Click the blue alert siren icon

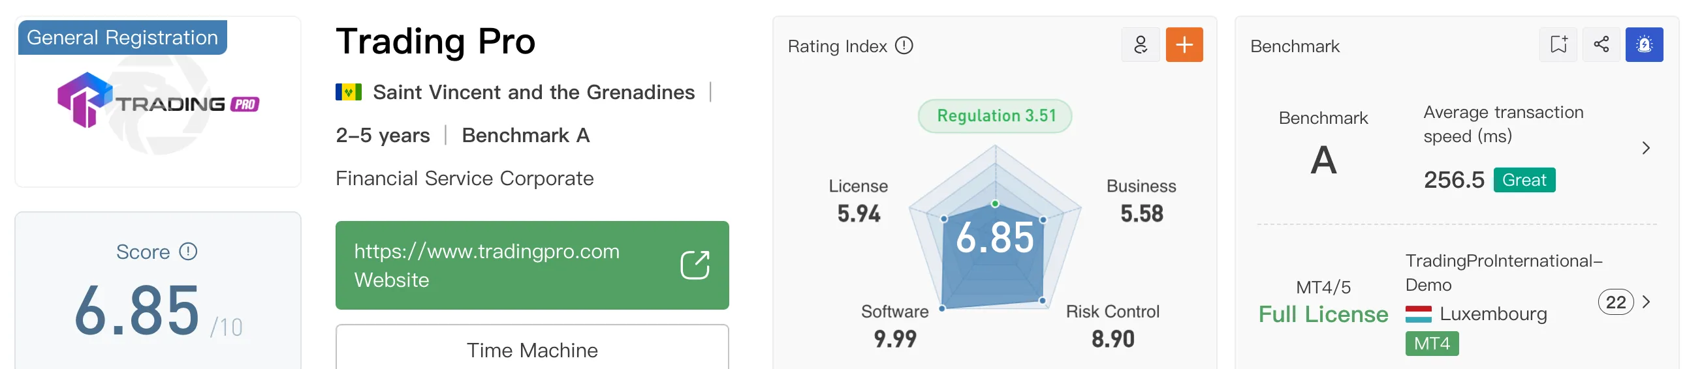point(1644,44)
